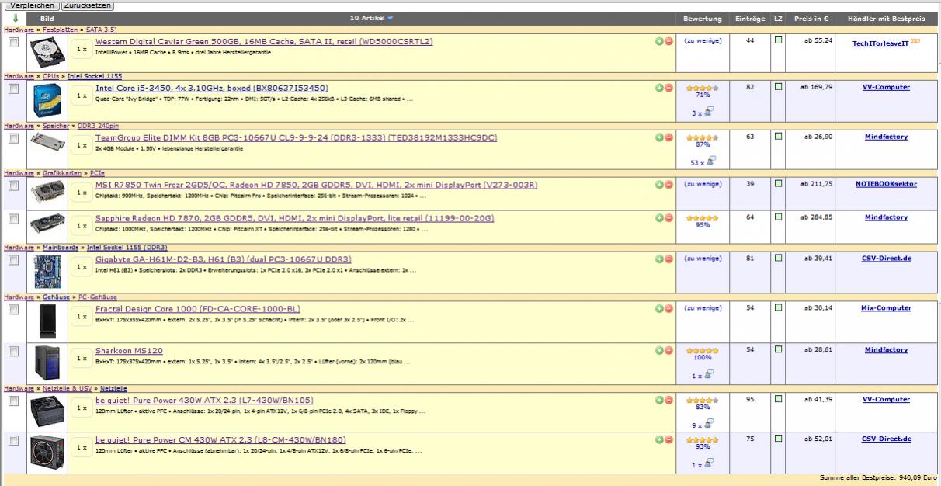Tick the row checkbox for Western Digital Caviar Green

click(x=13, y=43)
